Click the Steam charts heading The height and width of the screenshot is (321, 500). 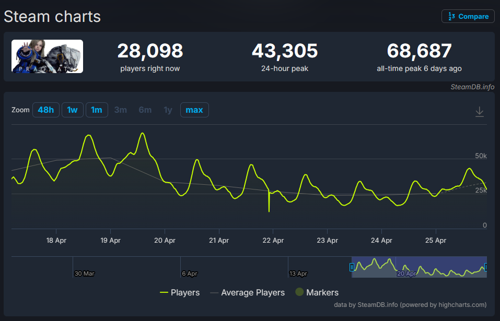coord(52,17)
